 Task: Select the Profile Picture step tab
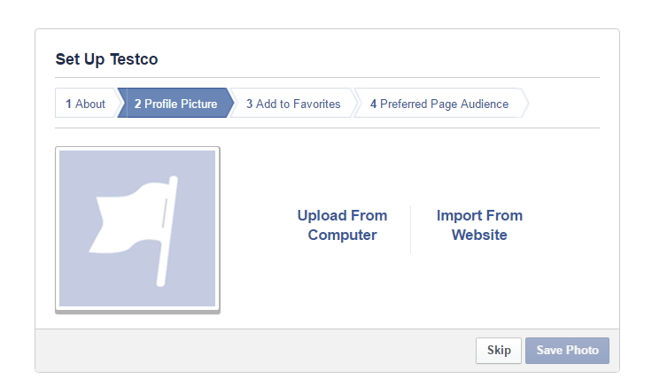pos(175,104)
